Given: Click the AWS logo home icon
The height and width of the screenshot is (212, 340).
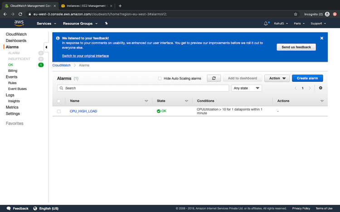Looking at the screenshot, I should pyautogui.click(x=19, y=23).
